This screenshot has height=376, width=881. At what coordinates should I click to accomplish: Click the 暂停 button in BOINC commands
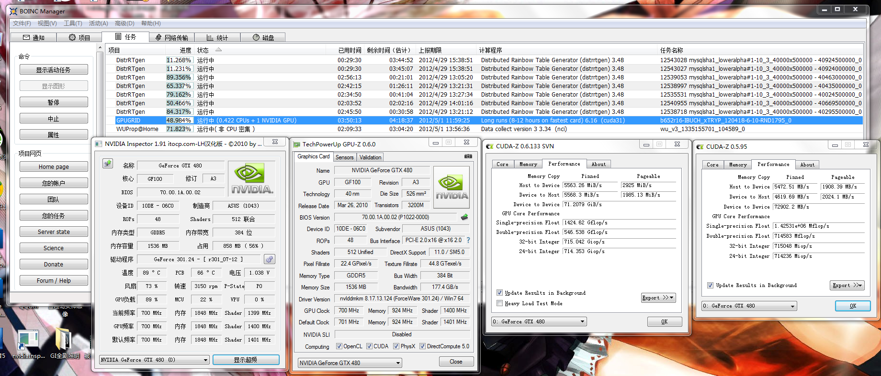click(x=54, y=102)
